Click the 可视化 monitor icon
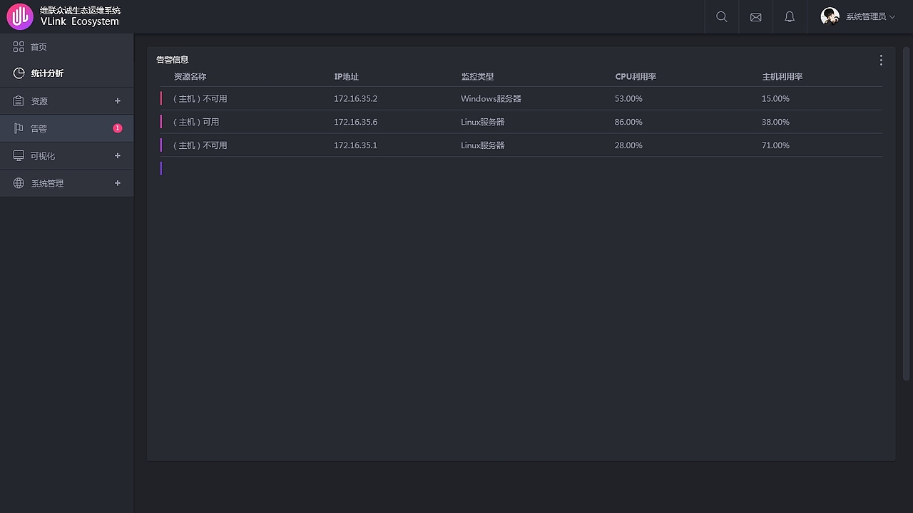Viewport: 913px width, 513px height. (x=19, y=156)
